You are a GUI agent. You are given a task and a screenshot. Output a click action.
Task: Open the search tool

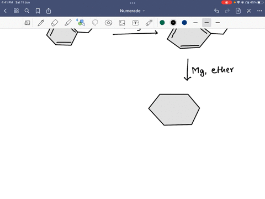click(x=27, y=11)
